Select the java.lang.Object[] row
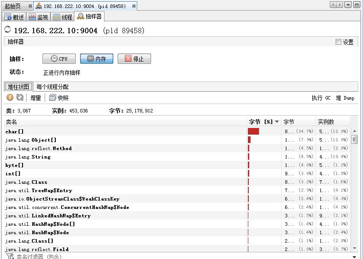Image resolution: width=363 pixels, height=259 pixels. (178, 140)
